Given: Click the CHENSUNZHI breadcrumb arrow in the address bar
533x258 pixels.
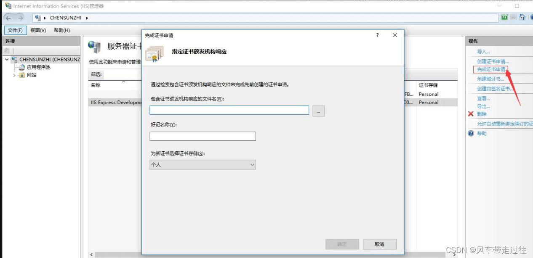Looking at the screenshot, I should 87,18.
